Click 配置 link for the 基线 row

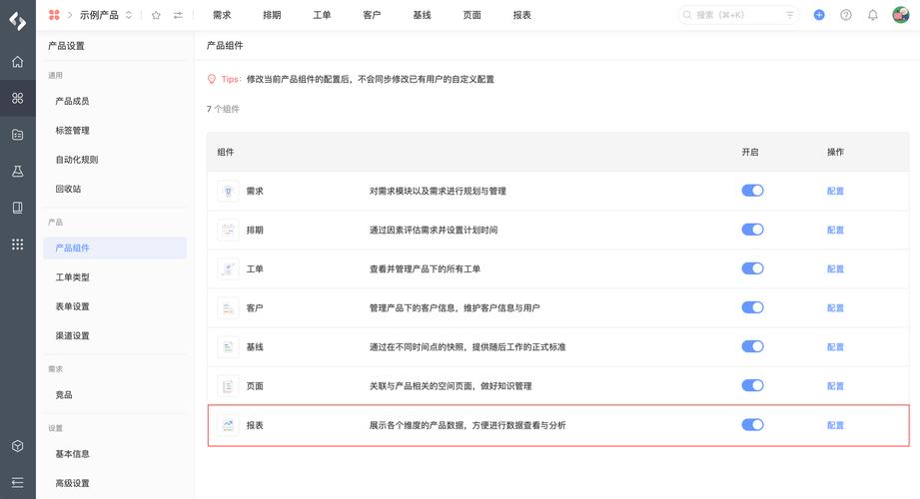(835, 347)
